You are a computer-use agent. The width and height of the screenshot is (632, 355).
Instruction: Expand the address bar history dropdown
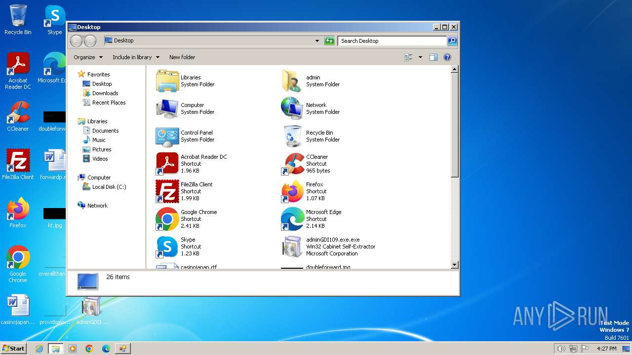pyautogui.click(x=317, y=41)
